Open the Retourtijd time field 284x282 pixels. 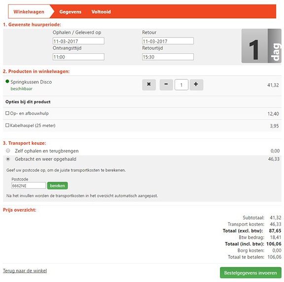coord(168,57)
